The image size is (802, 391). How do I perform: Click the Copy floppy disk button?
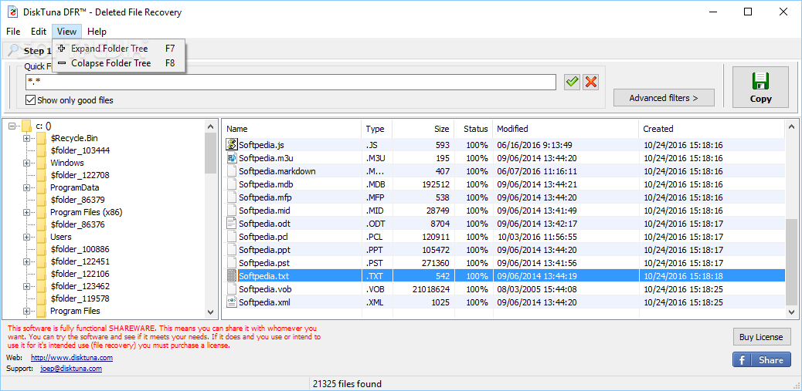760,87
